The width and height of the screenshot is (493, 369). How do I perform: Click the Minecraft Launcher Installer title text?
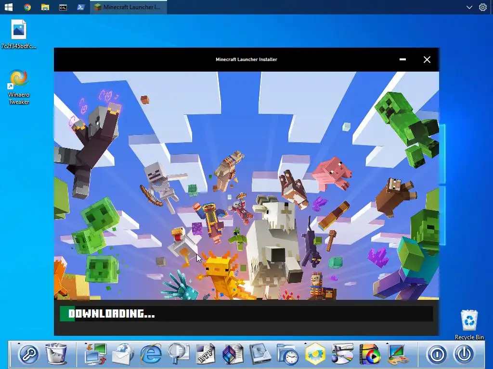tap(246, 59)
